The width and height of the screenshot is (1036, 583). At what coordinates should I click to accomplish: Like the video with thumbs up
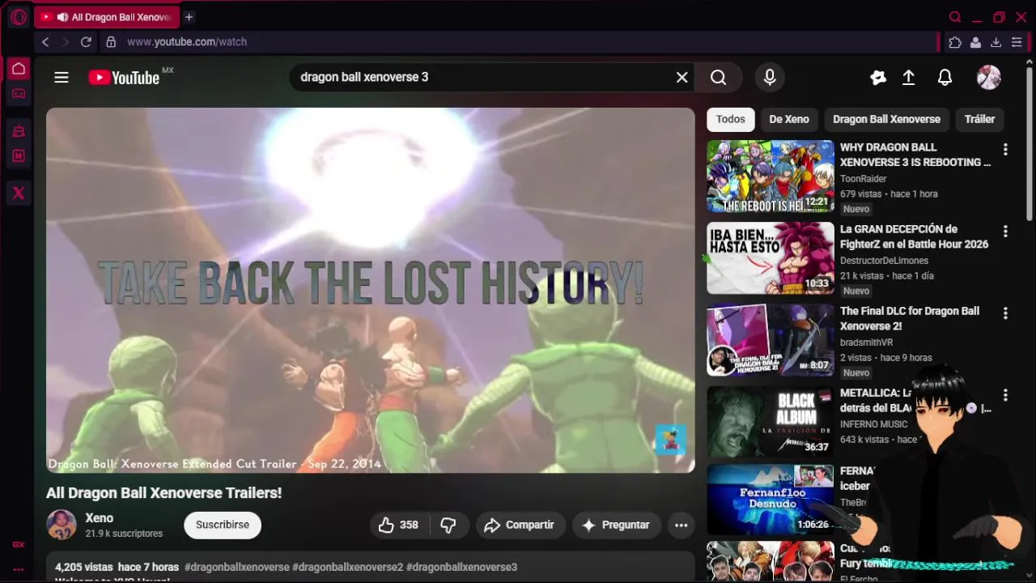coord(399,525)
